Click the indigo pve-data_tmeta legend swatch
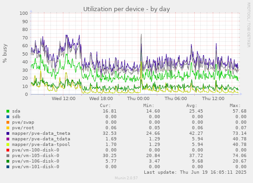The height and width of the screenshot is (183, 253). coord(8,133)
